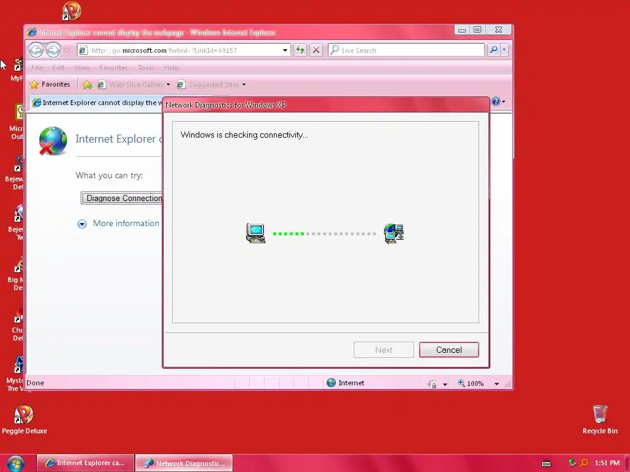The image size is (630, 472).
Task: Open the Tools menu
Action: (x=146, y=68)
